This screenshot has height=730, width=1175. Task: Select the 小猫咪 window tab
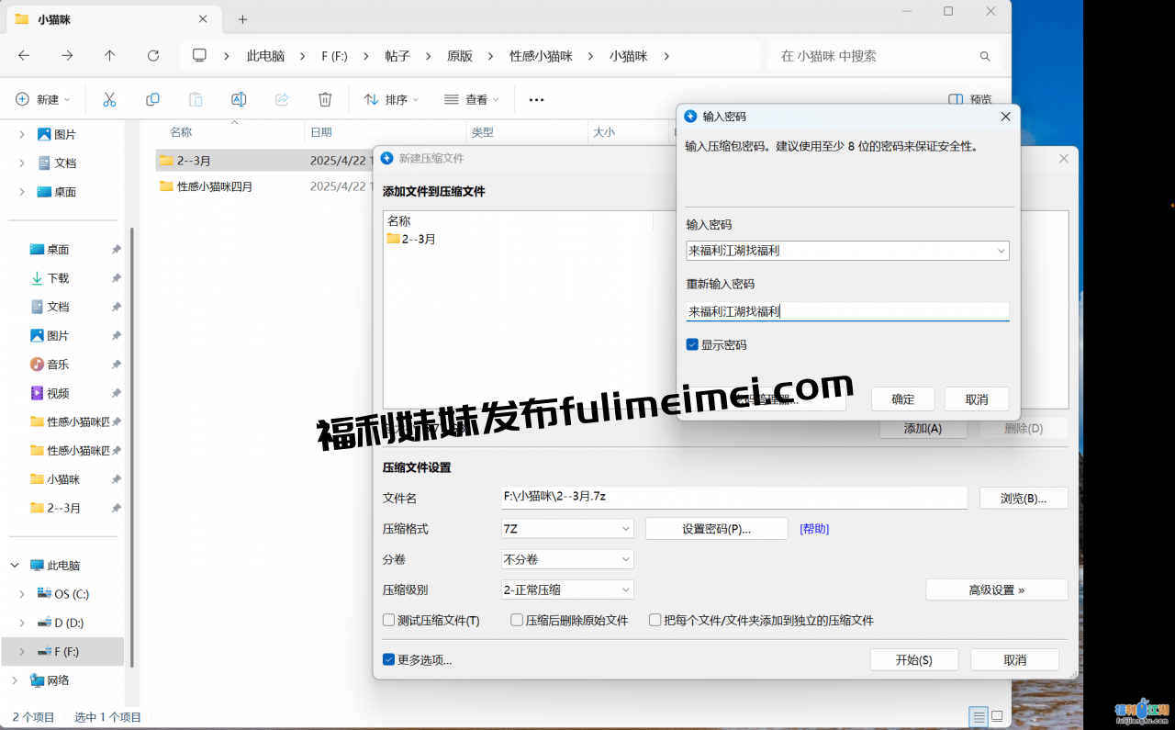tap(112, 19)
